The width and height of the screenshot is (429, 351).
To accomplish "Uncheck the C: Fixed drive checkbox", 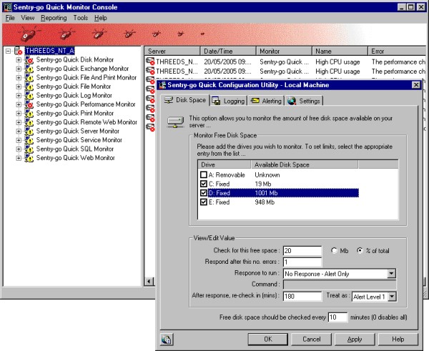I will pyautogui.click(x=204, y=184).
